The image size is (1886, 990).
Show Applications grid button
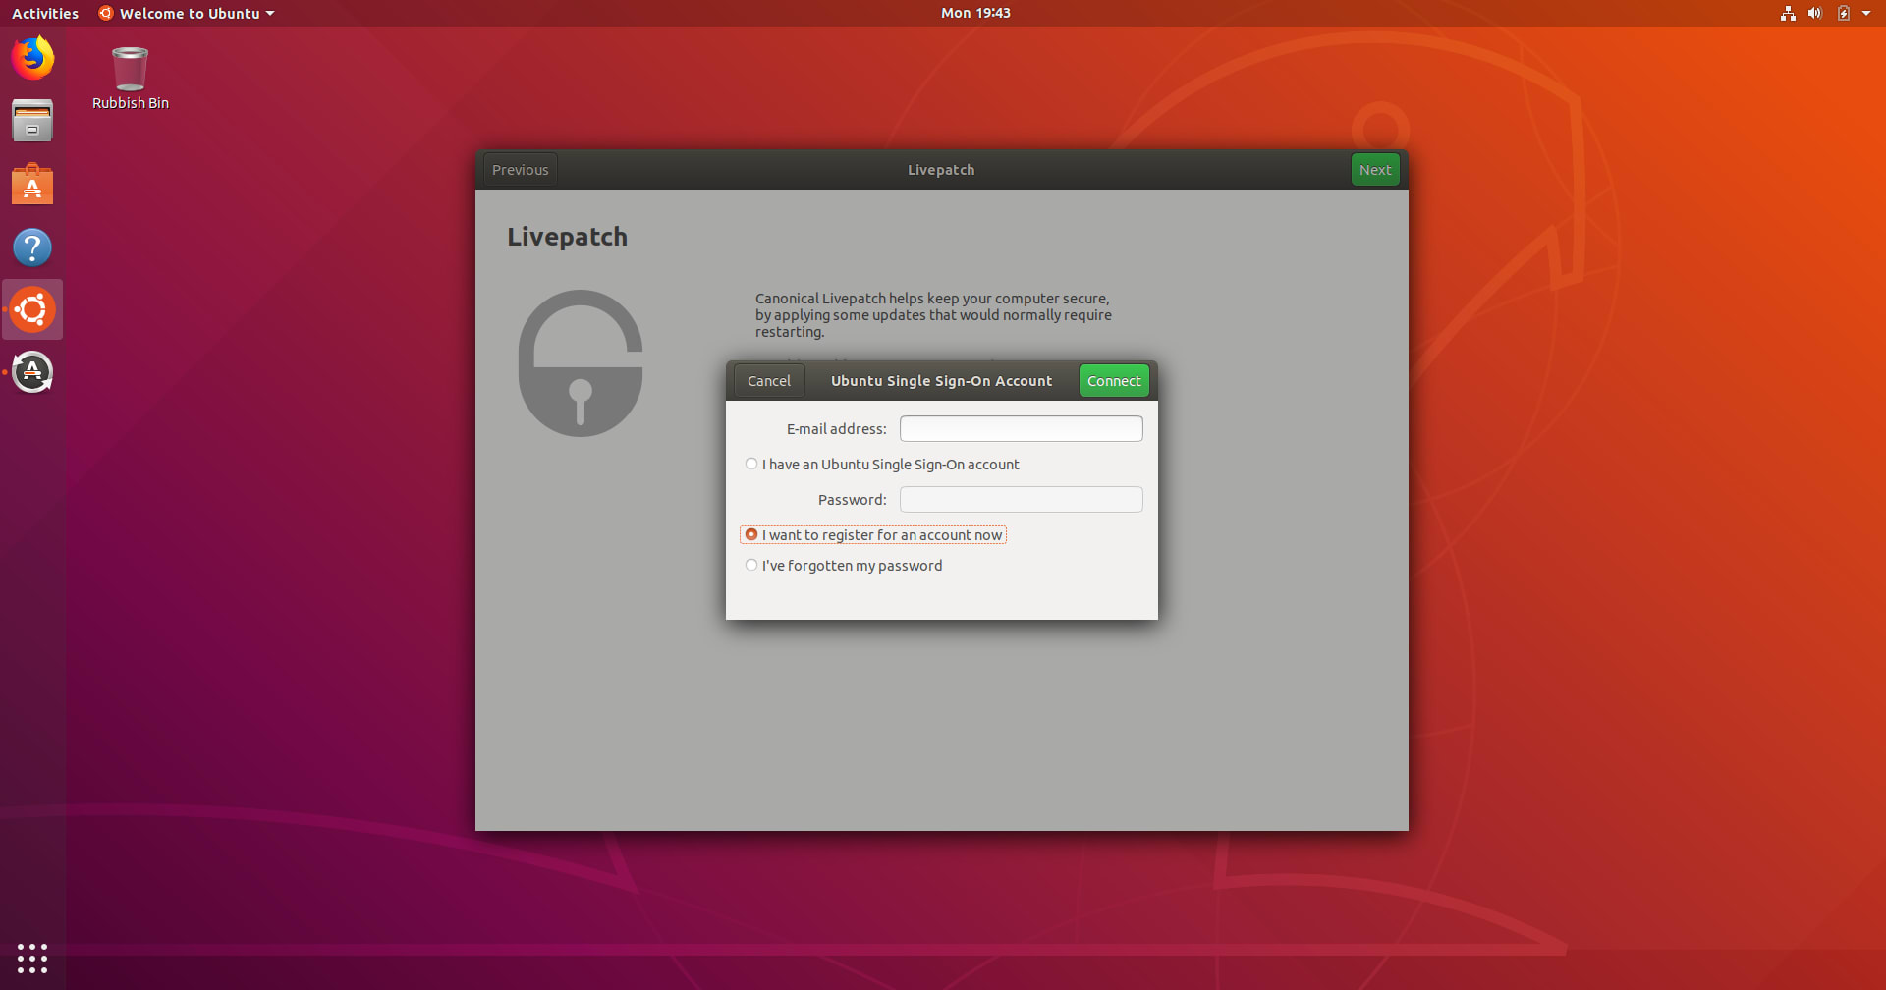32,959
